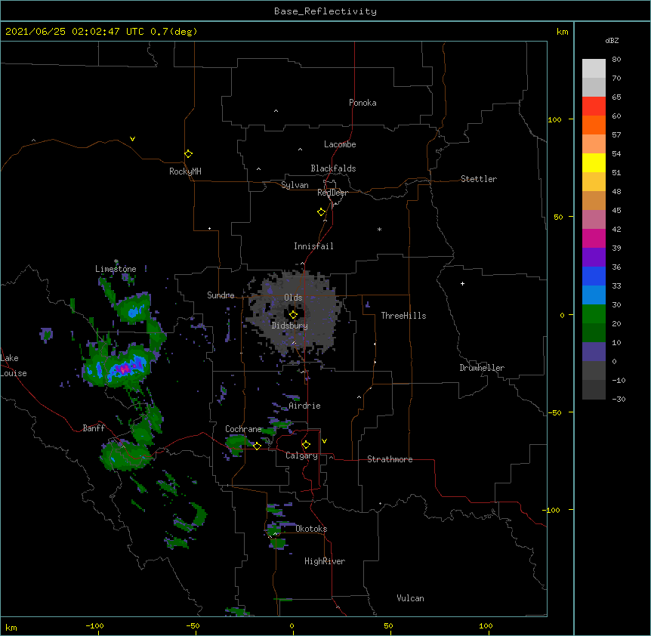Viewport: 651px width, 636px height.
Task: Click the HighRiver city label
Action: [x=325, y=561]
